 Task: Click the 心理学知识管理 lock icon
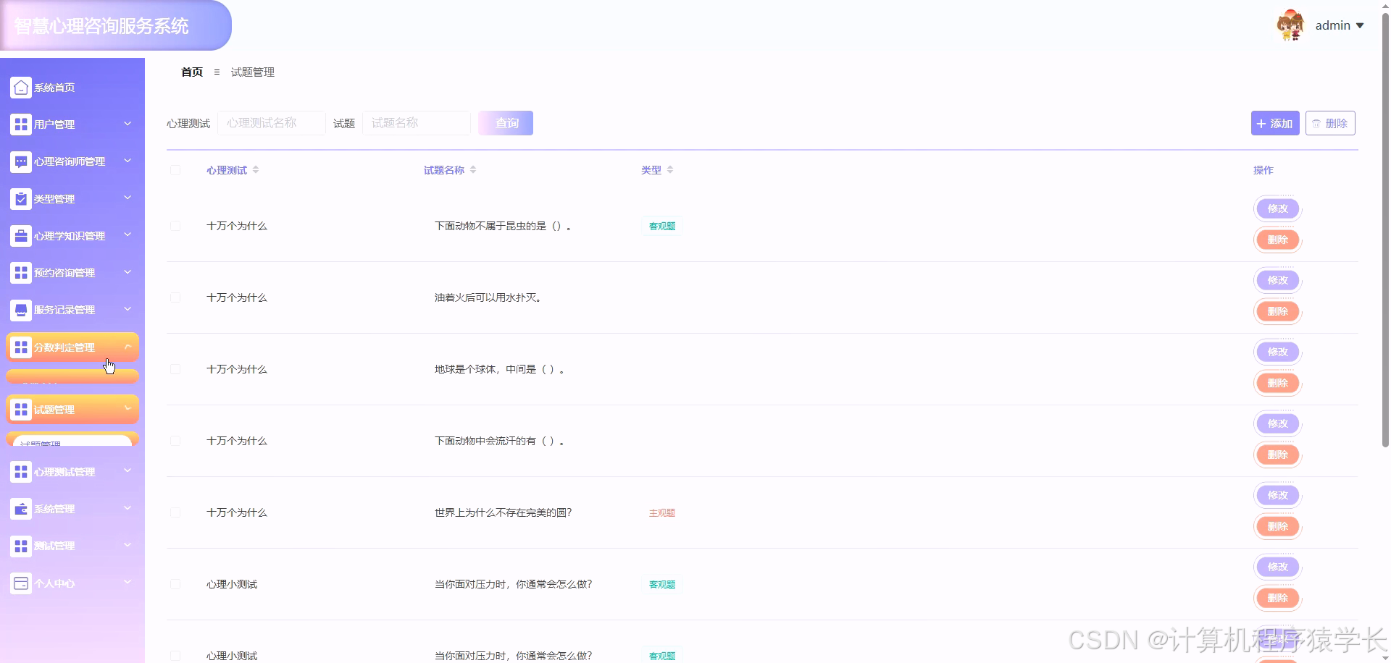pyautogui.click(x=20, y=235)
